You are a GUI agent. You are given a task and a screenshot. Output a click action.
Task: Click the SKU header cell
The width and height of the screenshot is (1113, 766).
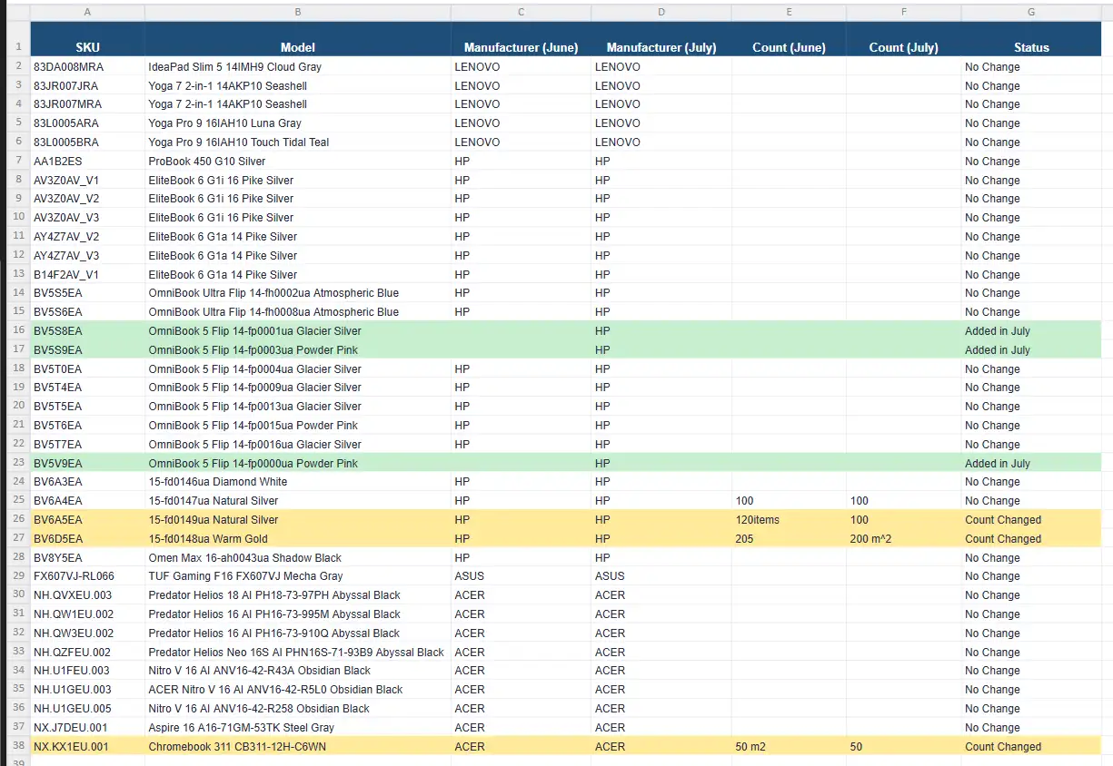point(87,39)
